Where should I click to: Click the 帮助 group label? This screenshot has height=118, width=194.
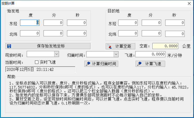[11, 77]
